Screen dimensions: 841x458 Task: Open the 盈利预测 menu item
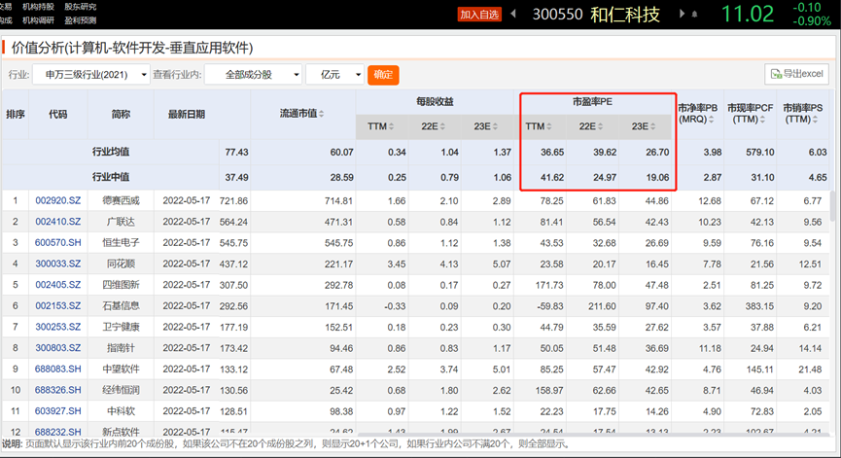point(80,19)
